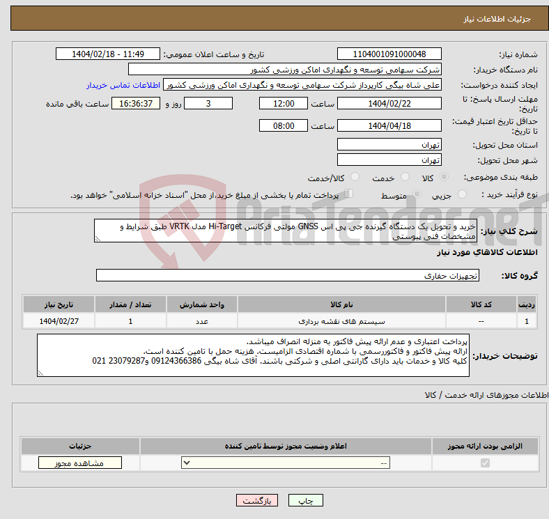Screen dimensions: 549x519
Task: Click the نام کالا column header
Action: [x=341, y=304]
